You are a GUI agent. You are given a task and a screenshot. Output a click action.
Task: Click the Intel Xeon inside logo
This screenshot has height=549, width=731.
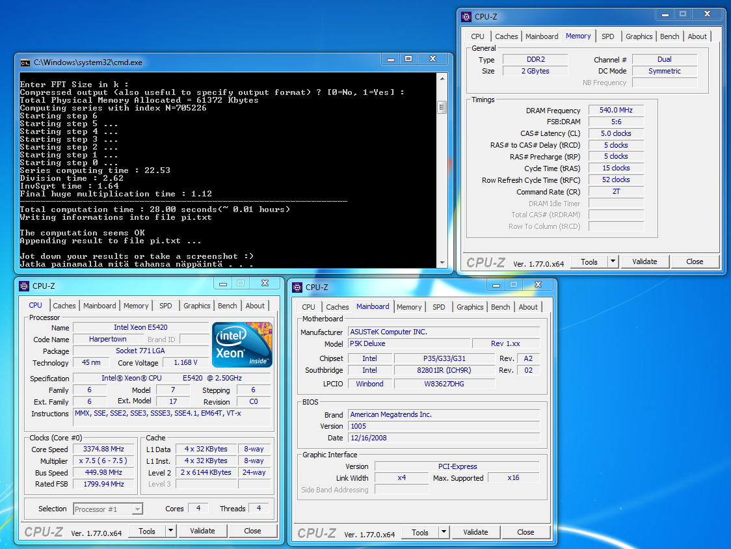coord(242,345)
